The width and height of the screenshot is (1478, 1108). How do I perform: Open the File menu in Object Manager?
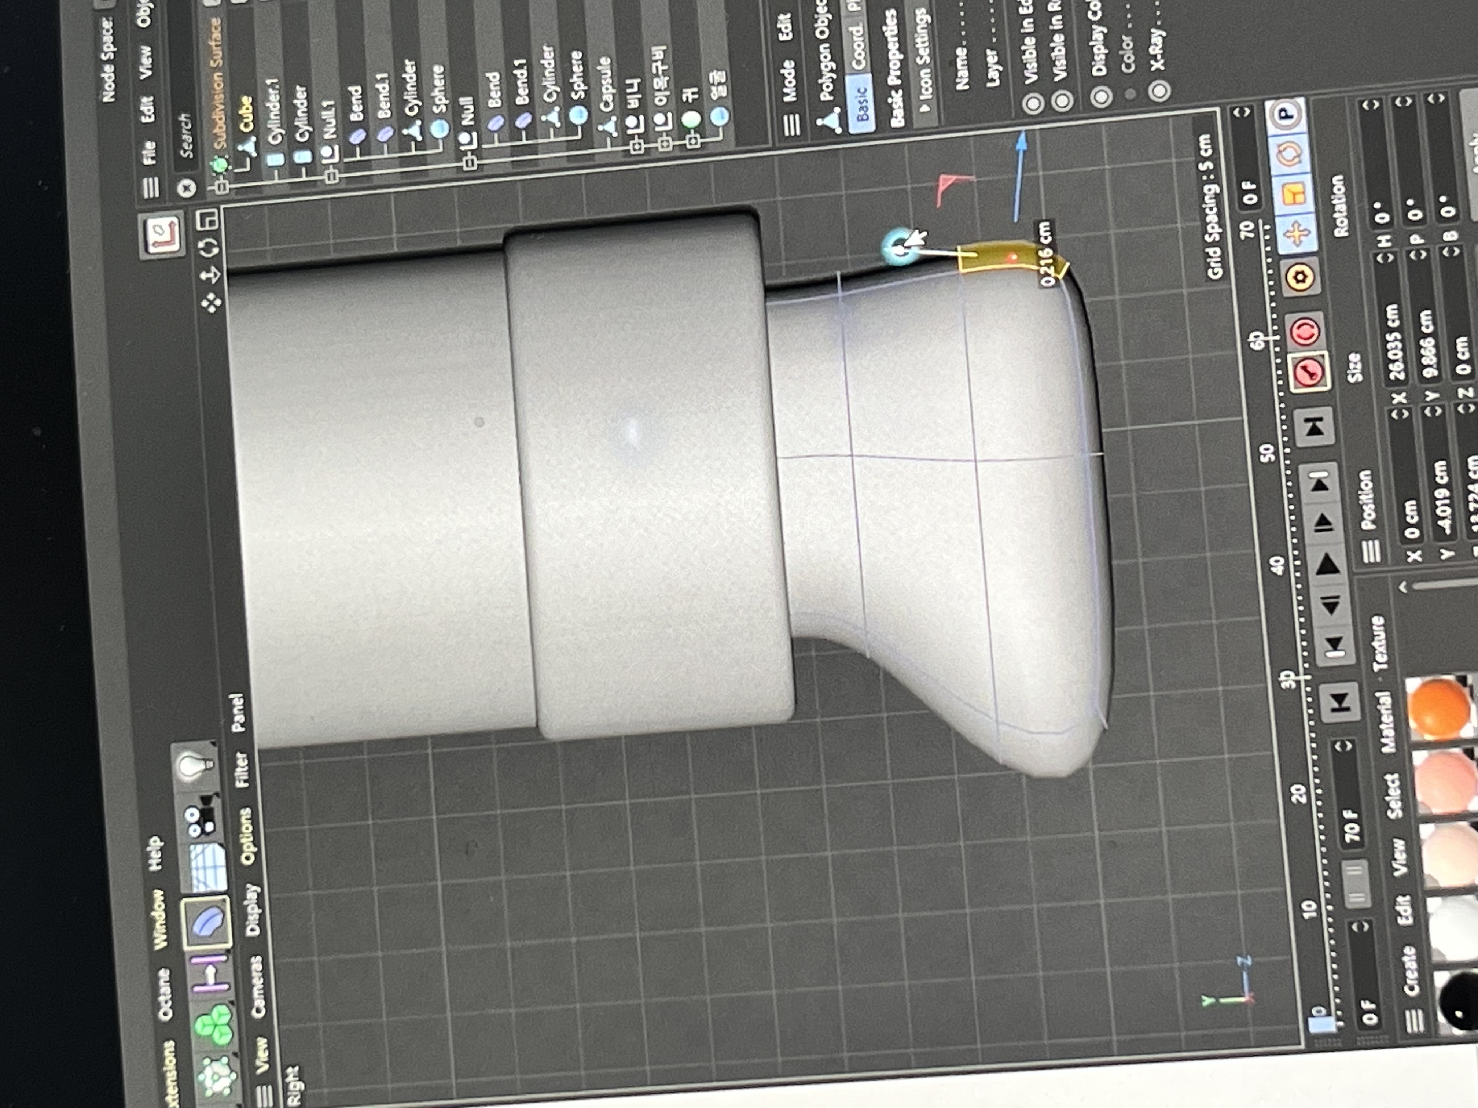tap(149, 152)
